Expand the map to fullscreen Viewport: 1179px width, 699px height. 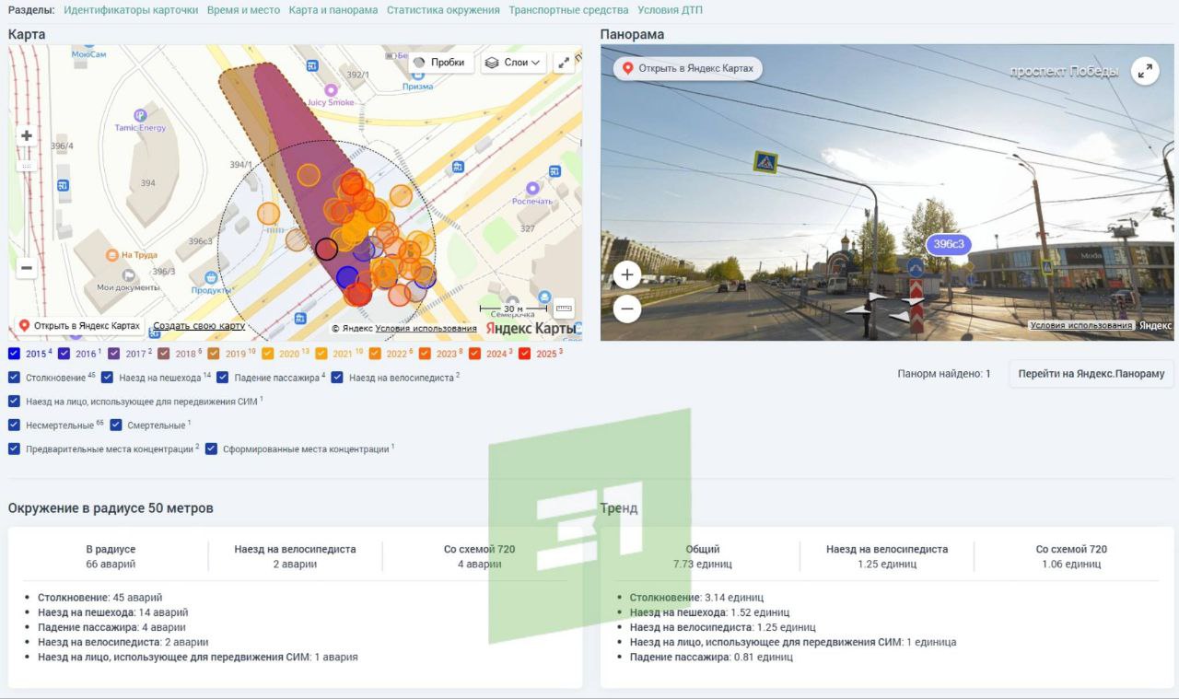[564, 62]
